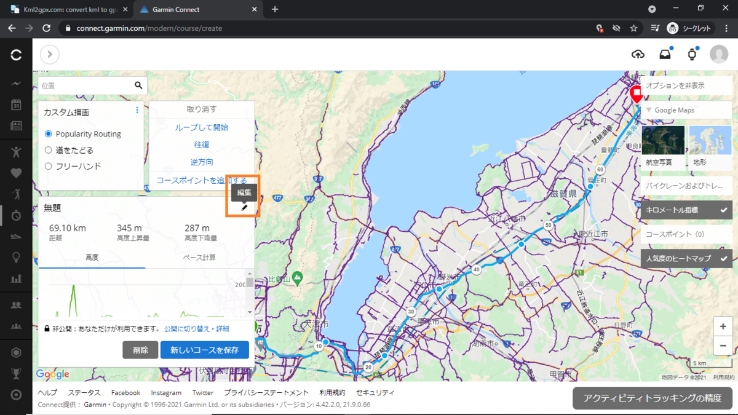Open the Connections people icon in sidebar
738x415 pixels.
click(16, 304)
